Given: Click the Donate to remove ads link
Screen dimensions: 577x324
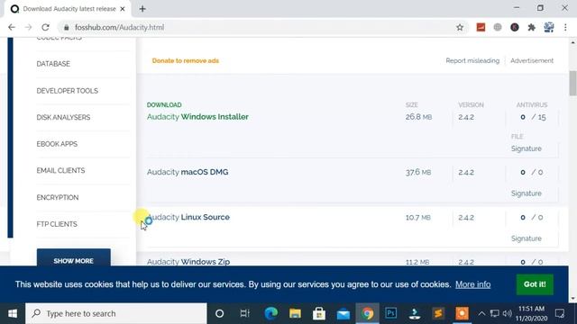Looking at the screenshot, I should coord(186,60).
